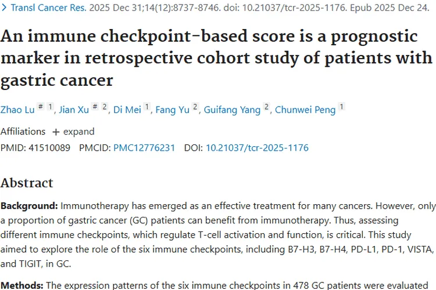Expand the Transl Cancer Res journal chevron
The width and height of the screenshot is (436, 290).
pyautogui.click(x=5, y=9)
